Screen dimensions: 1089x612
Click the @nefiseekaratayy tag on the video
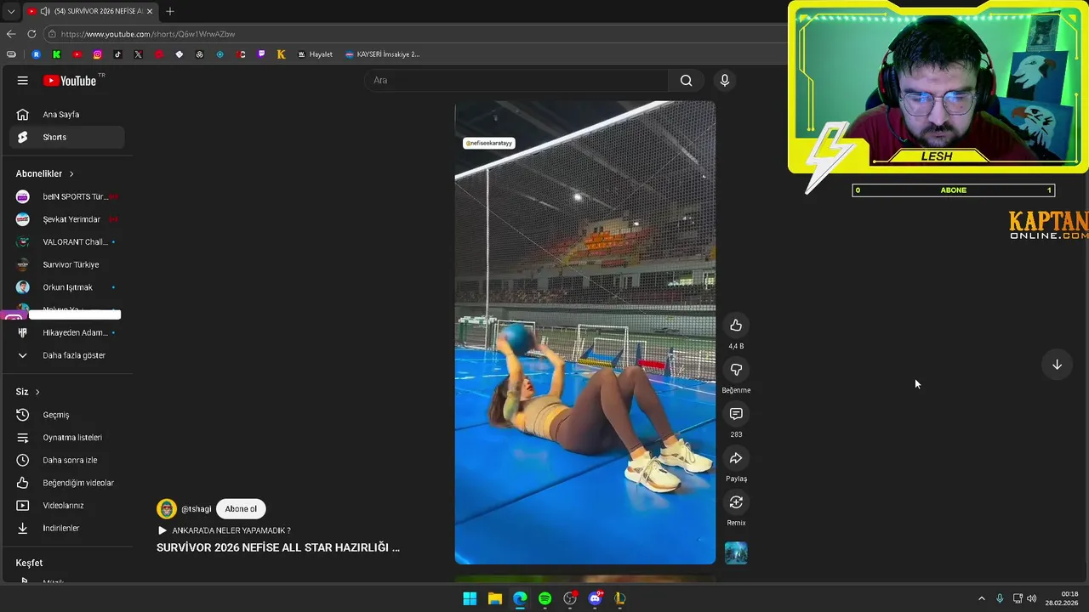tap(489, 143)
